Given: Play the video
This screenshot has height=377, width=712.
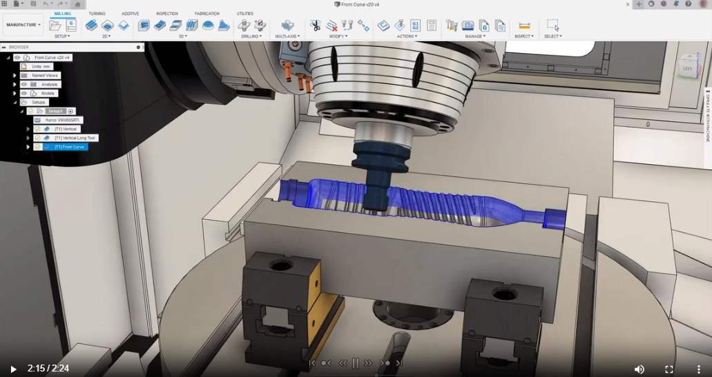Looking at the screenshot, I should (x=13, y=369).
